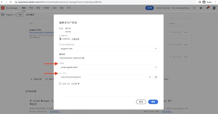Viewport: 218px width, 114px height.
Task: Click the 添加环境 button
Action: pyautogui.click(x=36, y=79)
